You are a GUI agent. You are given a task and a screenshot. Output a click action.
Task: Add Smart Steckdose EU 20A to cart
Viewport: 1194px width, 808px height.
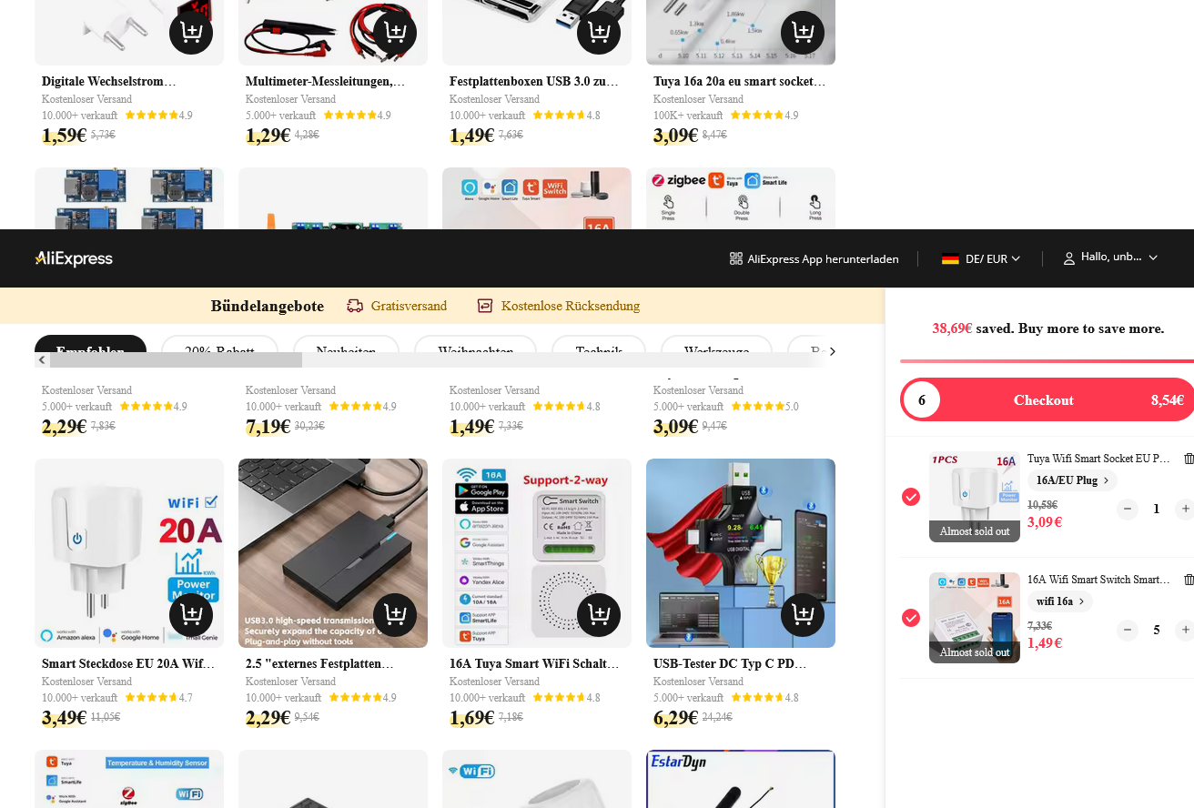(191, 615)
